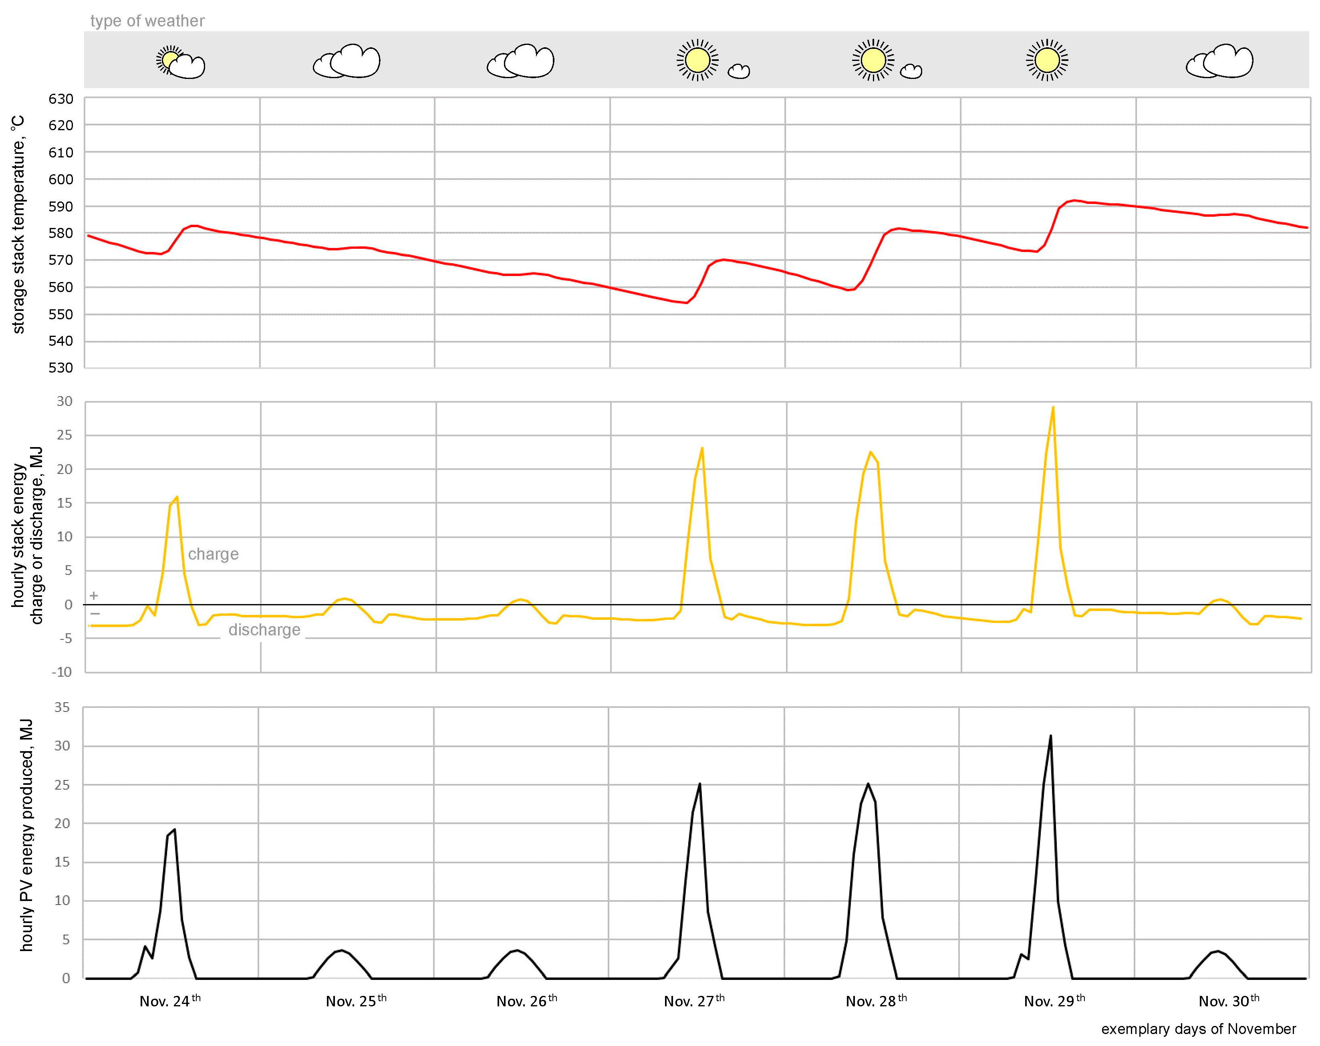Click the 'Nov. 25th' axis label
Image resolution: width=1320 pixels, height=1046 pixels.
tap(356, 1001)
